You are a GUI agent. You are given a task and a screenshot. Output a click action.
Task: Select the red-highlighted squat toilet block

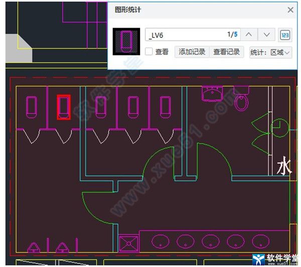click(63, 107)
